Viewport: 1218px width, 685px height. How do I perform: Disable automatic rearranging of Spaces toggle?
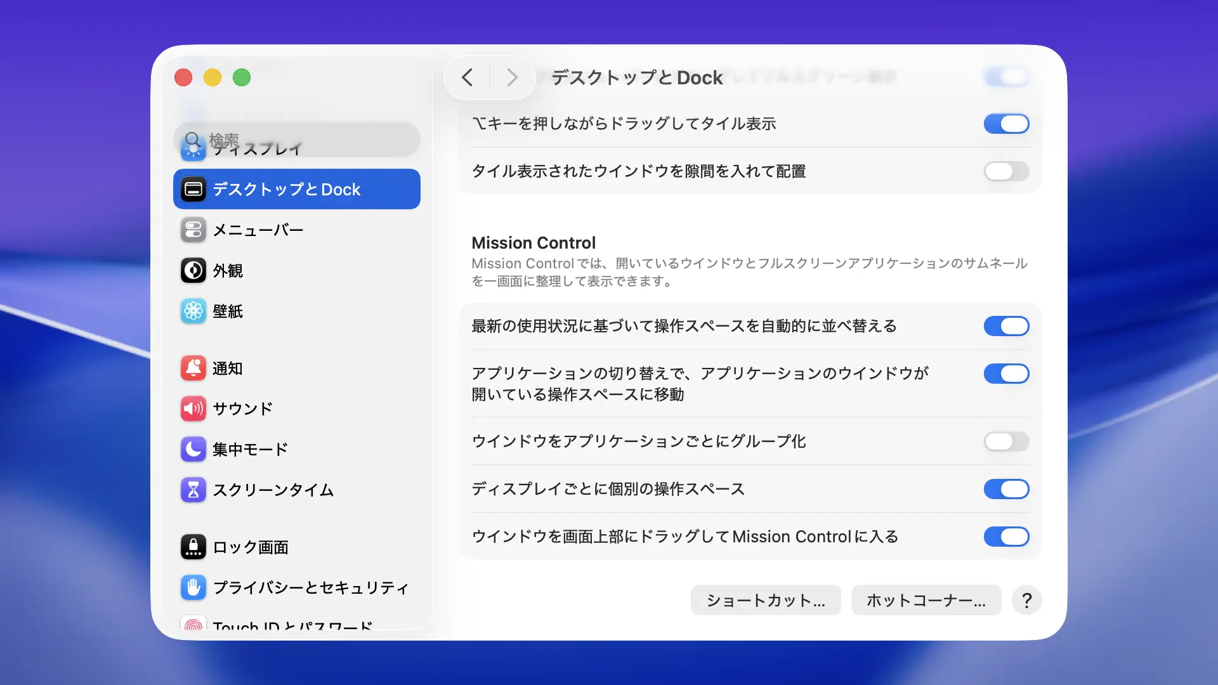1006,326
